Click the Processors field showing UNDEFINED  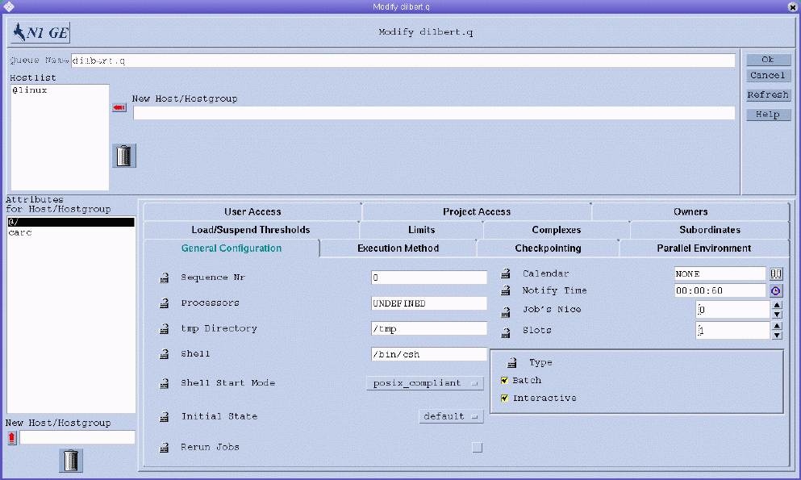(429, 303)
